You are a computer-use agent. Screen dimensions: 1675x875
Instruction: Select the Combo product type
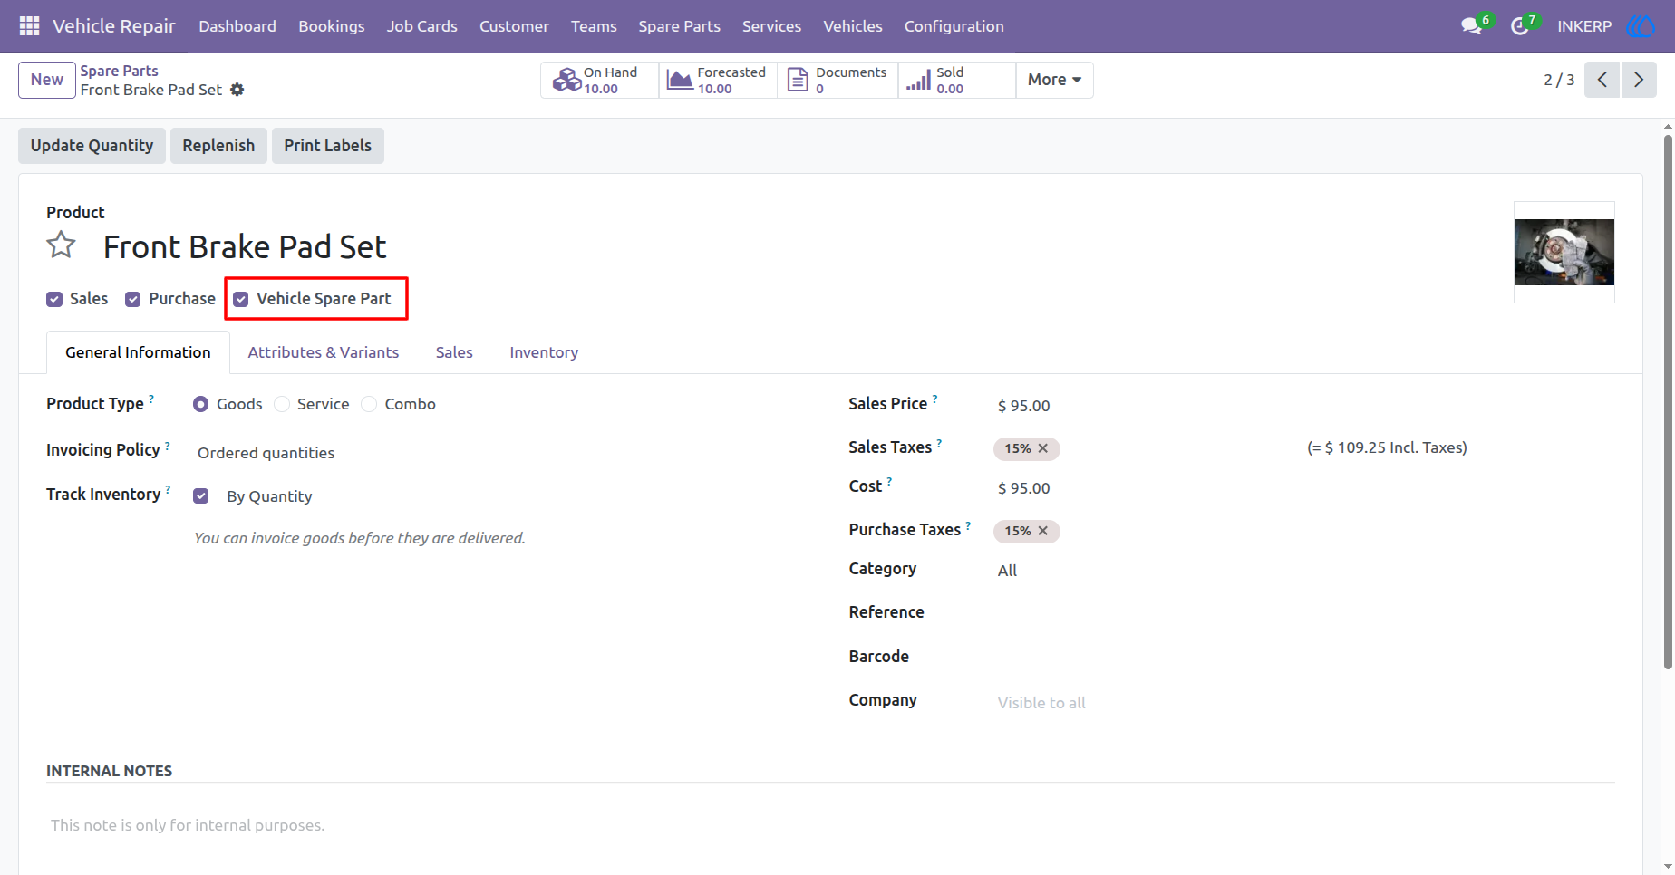[x=369, y=404]
